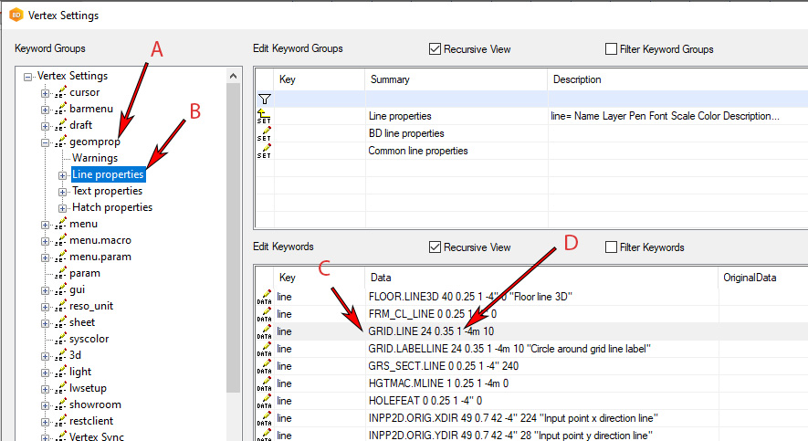The image size is (808, 441).
Task: Click the Vertex Settings app icon in title bar
Action: tap(16, 15)
